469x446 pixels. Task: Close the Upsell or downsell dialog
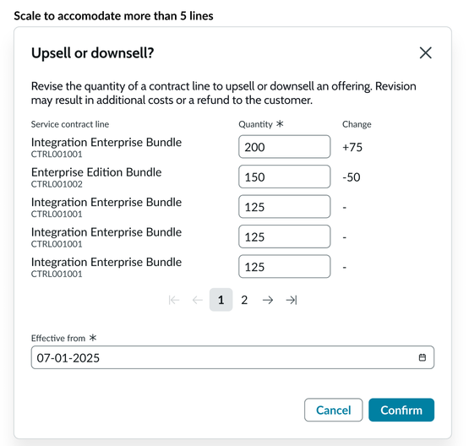425,53
